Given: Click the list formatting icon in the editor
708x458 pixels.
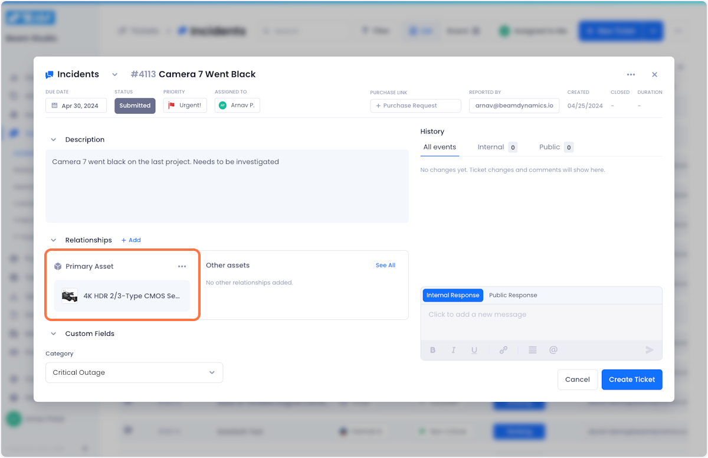Looking at the screenshot, I should point(533,350).
